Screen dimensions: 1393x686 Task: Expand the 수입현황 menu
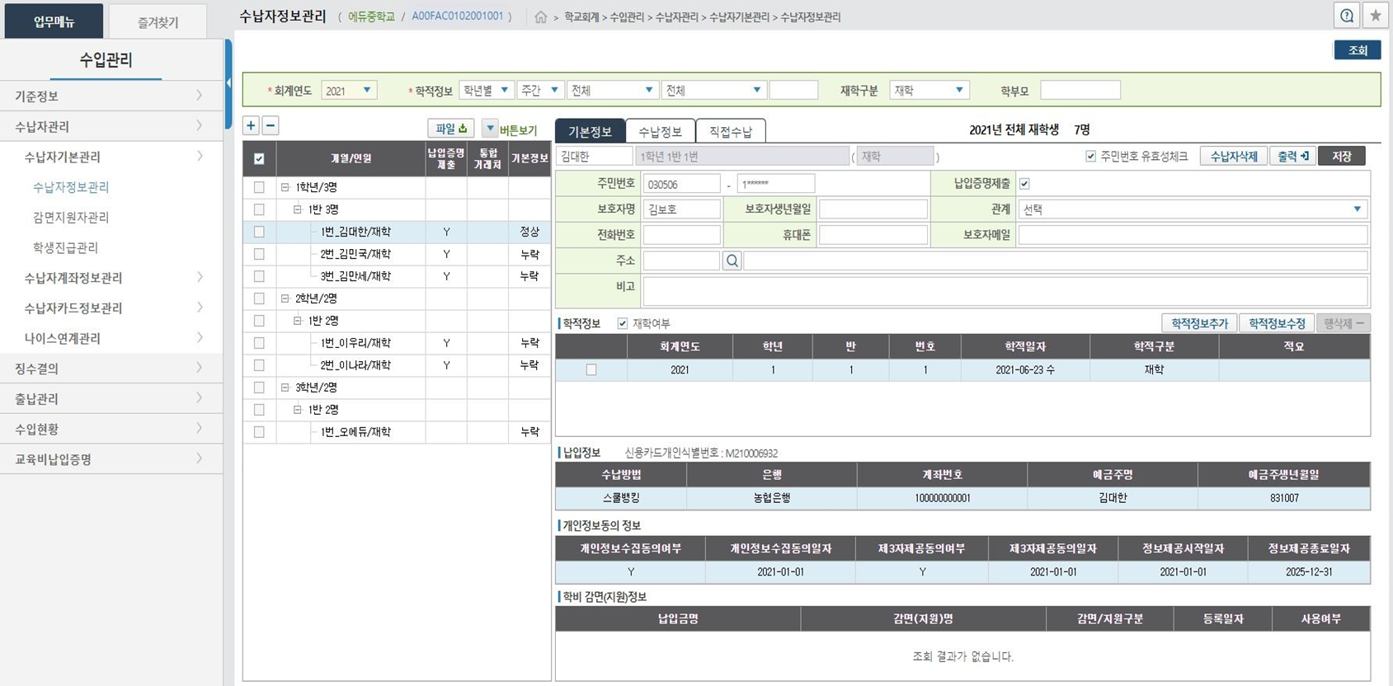pyautogui.click(x=111, y=429)
